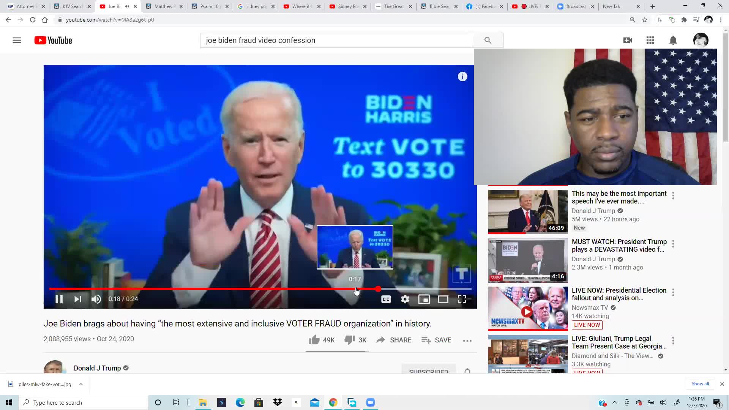Screen dimensions: 729x410
Task: Open video settings gear
Action: pyautogui.click(x=405, y=299)
